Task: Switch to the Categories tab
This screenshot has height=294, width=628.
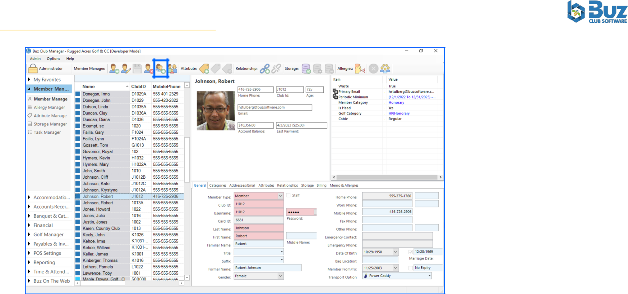Action: pyautogui.click(x=218, y=185)
